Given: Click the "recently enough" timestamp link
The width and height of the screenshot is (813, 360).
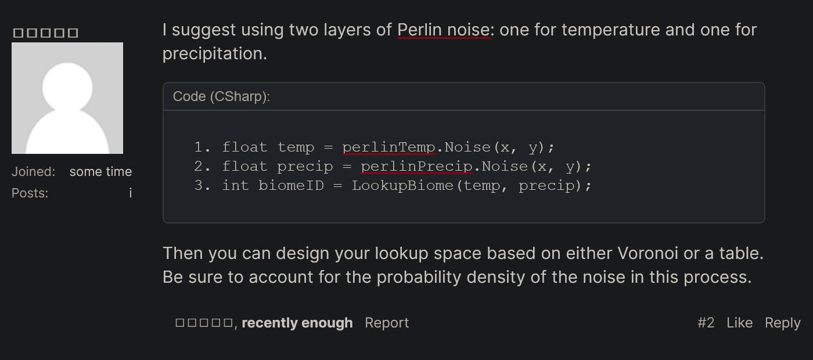Looking at the screenshot, I should point(297,323).
